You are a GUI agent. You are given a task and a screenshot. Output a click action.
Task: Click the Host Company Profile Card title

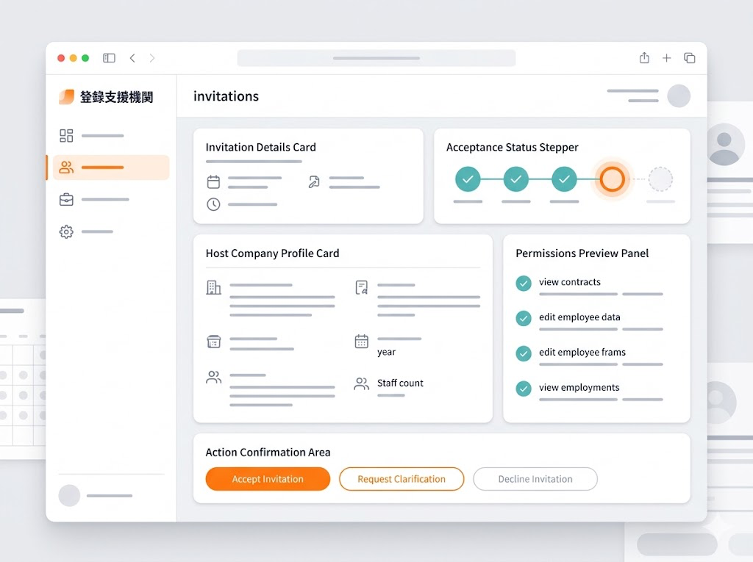click(x=272, y=253)
